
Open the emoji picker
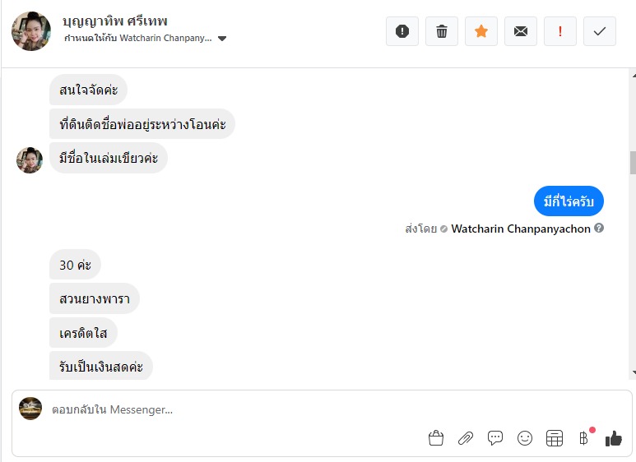(525, 438)
